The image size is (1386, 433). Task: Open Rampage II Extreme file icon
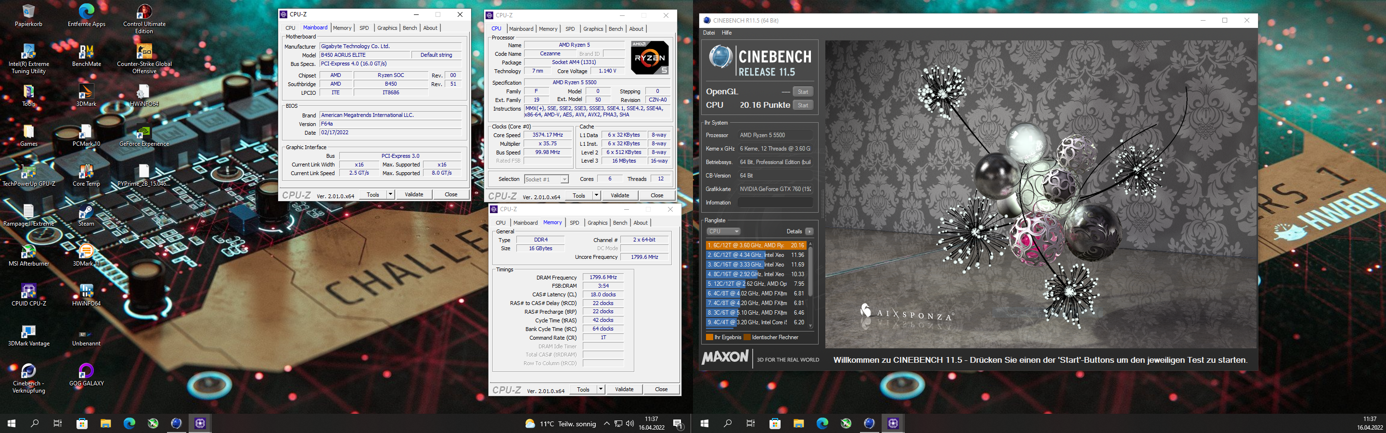pyautogui.click(x=28, y=216)
